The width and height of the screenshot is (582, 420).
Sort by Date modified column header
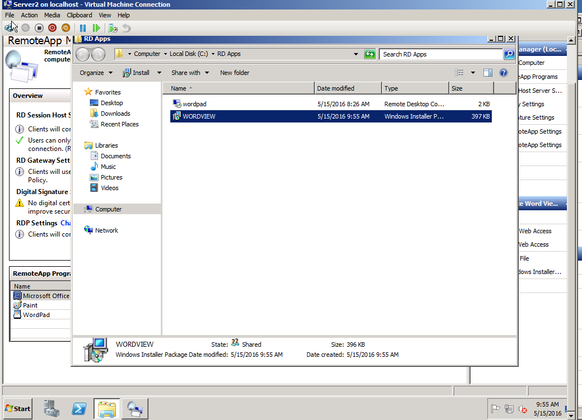pos(348,88)
